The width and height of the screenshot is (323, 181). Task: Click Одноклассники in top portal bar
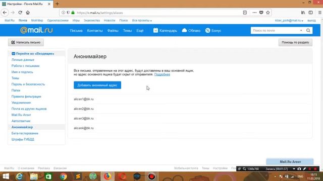58,21
